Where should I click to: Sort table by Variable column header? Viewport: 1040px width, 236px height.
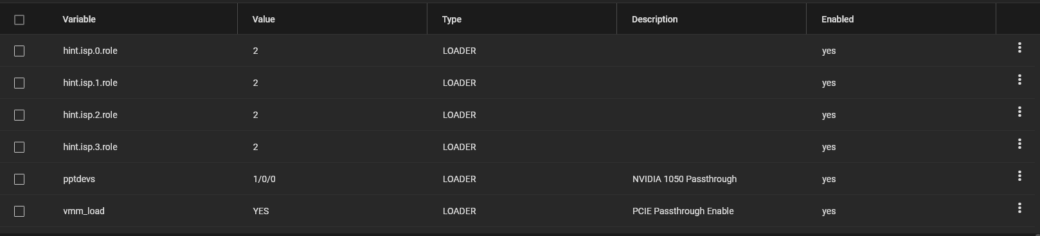pos(79,19)
